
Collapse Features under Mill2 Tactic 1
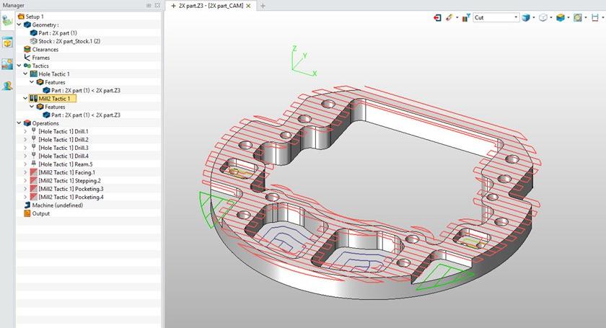click(x=32, y=107)
